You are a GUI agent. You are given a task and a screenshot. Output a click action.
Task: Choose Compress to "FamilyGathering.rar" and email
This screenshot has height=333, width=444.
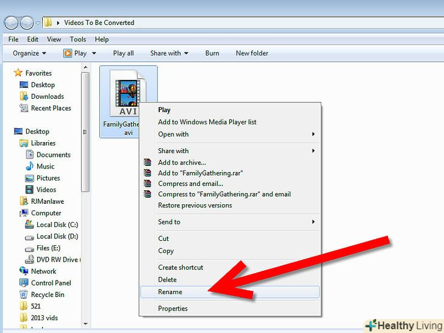[230, 194]
